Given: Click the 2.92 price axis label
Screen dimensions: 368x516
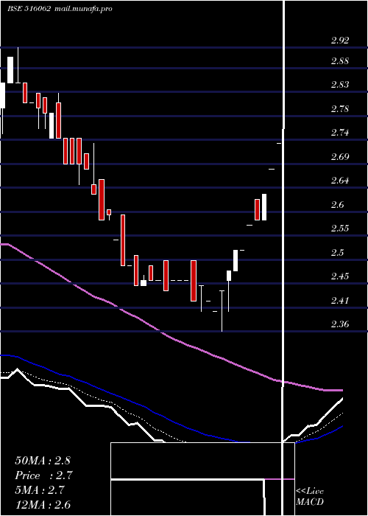Looking at the screenshot, I should click(340, 41).
